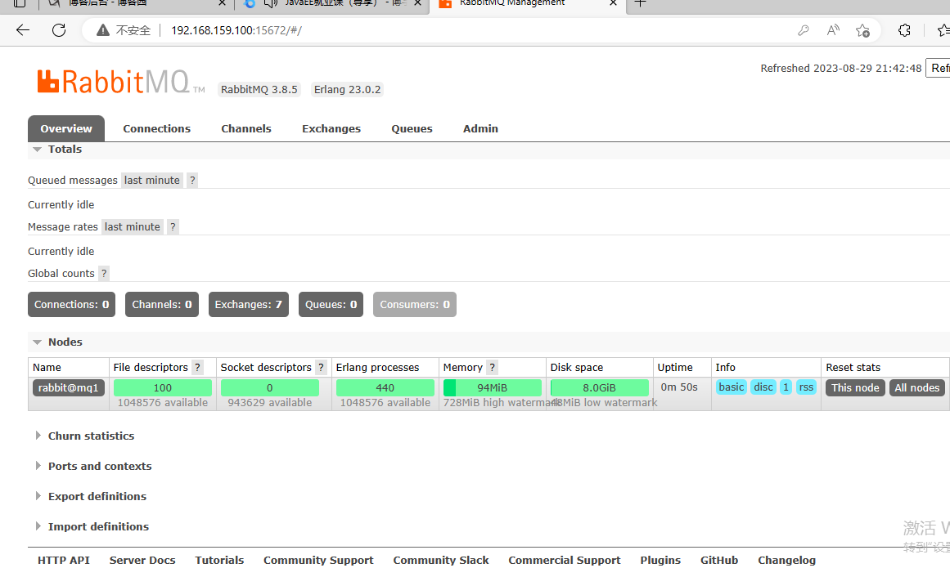Click the Connections: 0 count button

pos(71,305)
